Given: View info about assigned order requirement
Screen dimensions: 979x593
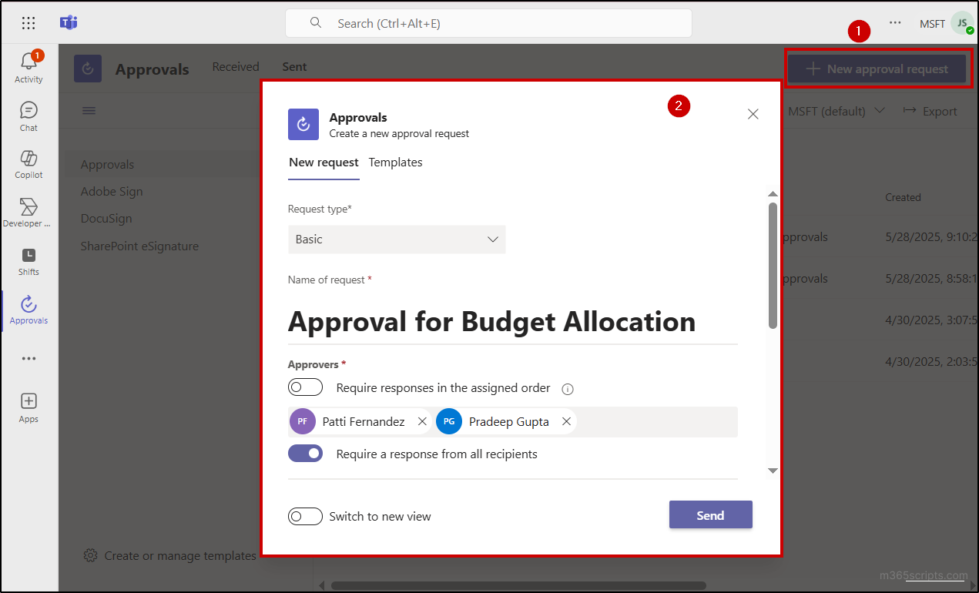Looking at the screenshot, I should point(568,389).
